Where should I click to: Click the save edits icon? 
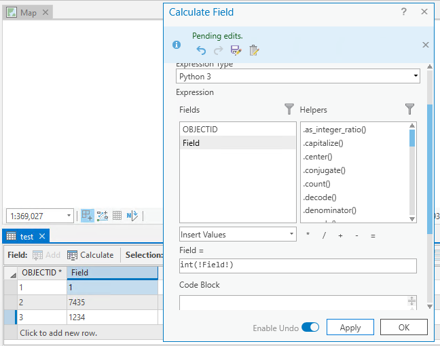pos(236,50)
